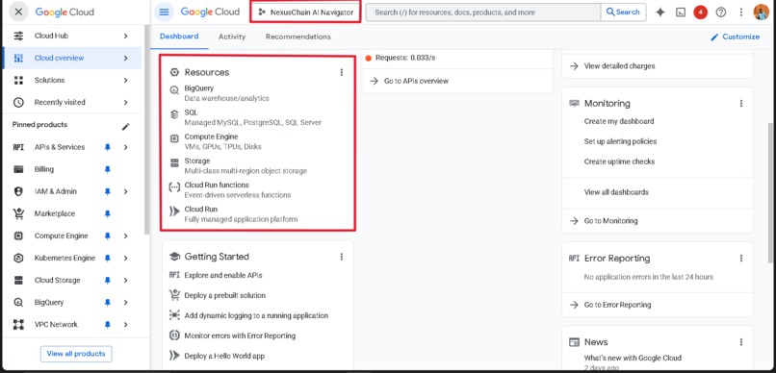Open Error Reporting card three-dot menu
Screen dimensions: 776x373
[741, 258]
